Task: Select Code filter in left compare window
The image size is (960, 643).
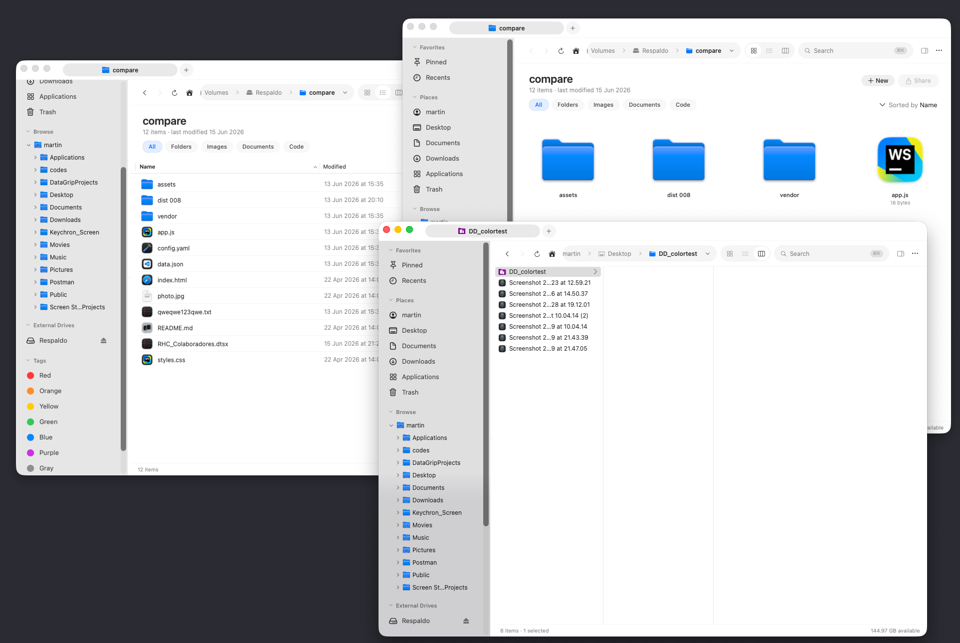Action: [296, 147]
